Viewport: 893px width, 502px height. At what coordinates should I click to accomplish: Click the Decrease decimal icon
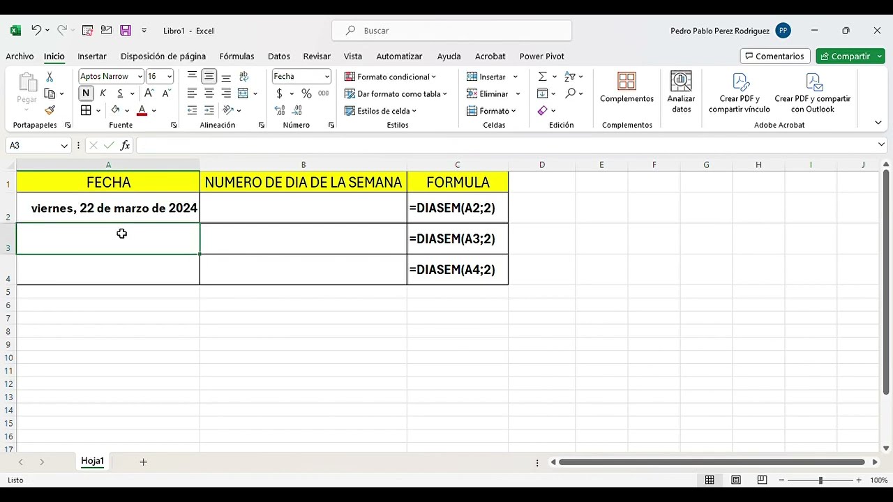[298, 110]
